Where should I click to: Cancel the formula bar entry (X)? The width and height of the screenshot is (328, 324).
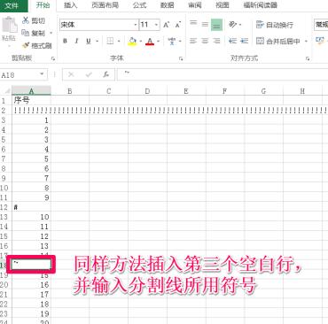coord(71,74)
